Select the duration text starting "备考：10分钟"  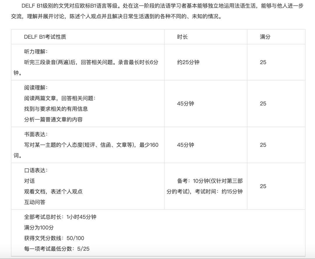pyautogui.click(x=205, y=187)
